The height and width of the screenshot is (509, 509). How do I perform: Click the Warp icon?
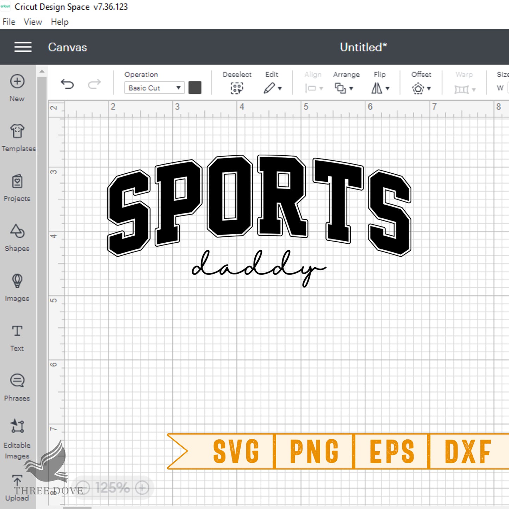pyautogui.click(x=461, y=89)
